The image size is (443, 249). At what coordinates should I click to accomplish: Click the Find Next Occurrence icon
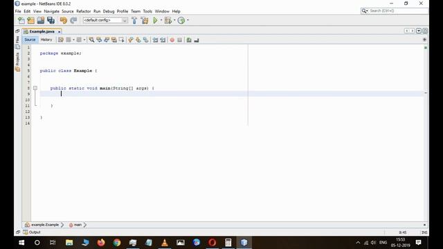[107, 40]
